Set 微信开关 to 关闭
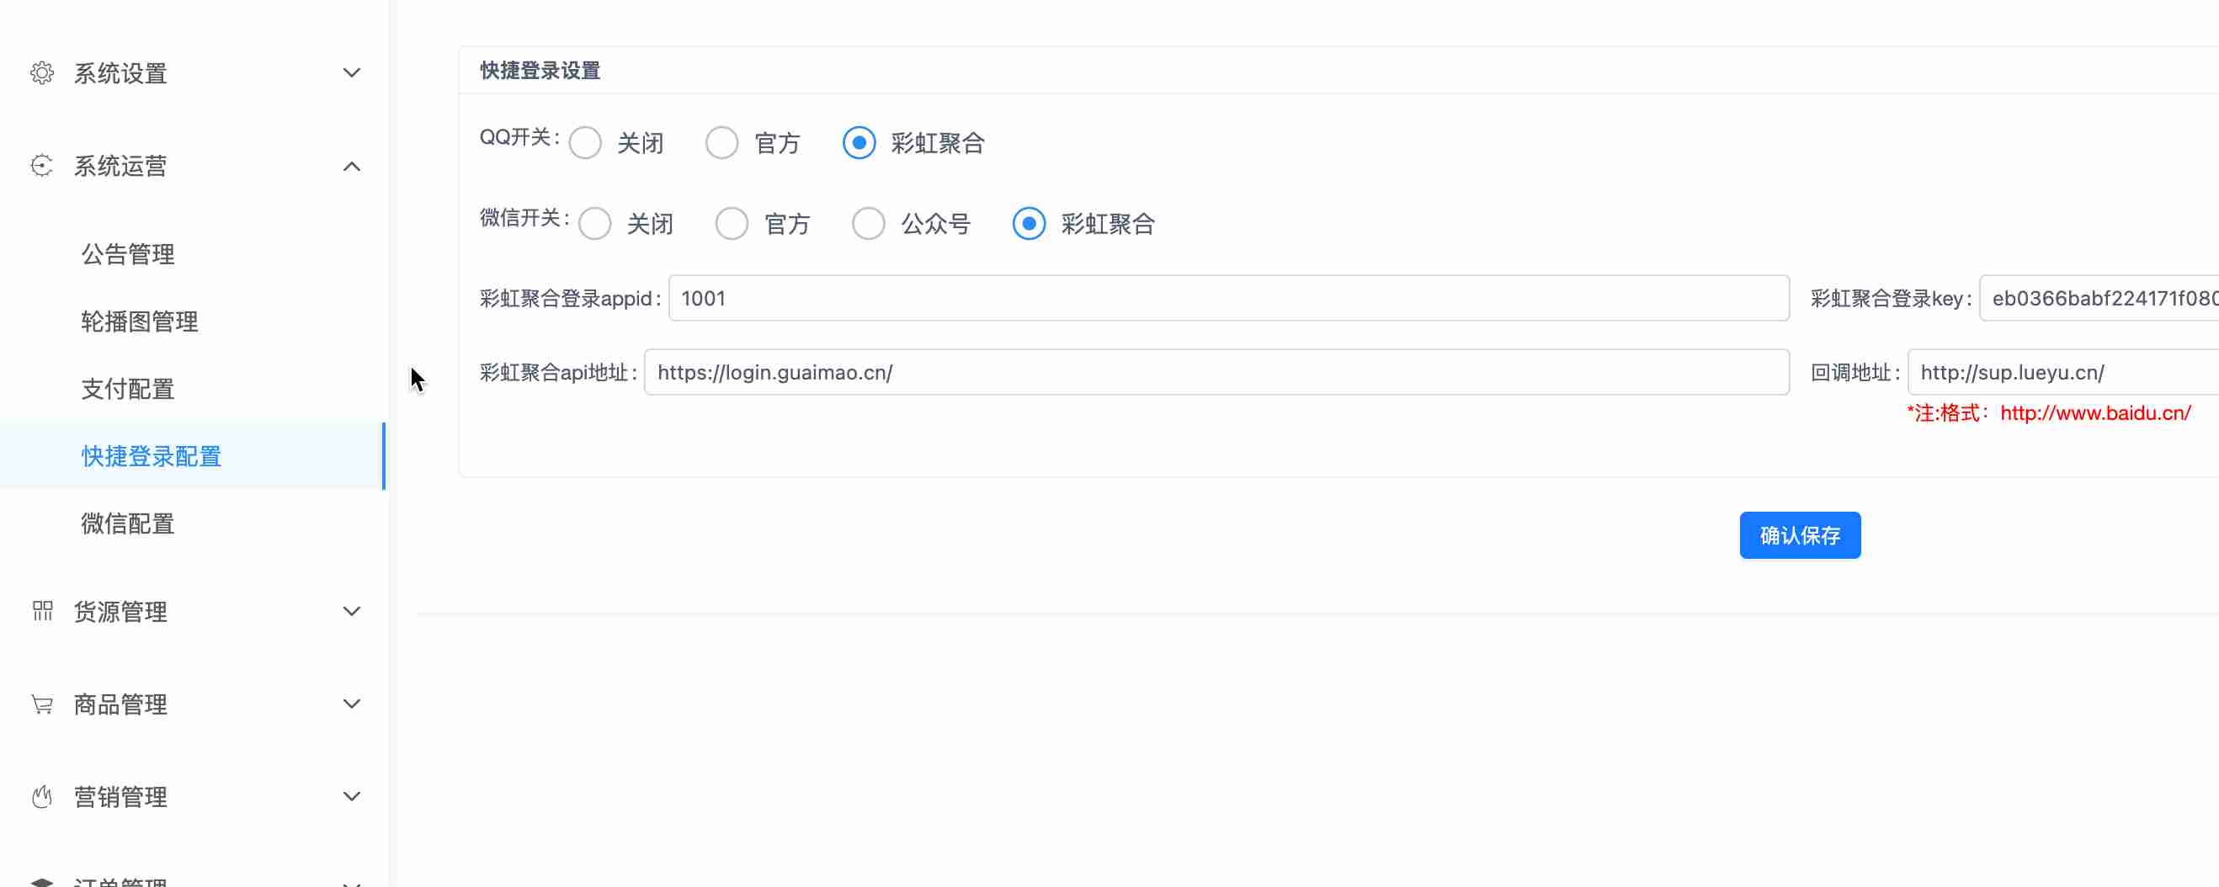 pos(595,224)
